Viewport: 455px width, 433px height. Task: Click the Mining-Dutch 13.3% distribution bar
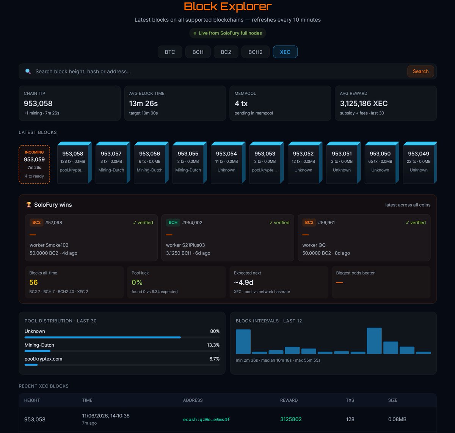pyautogui.click(x=122, y=351)
